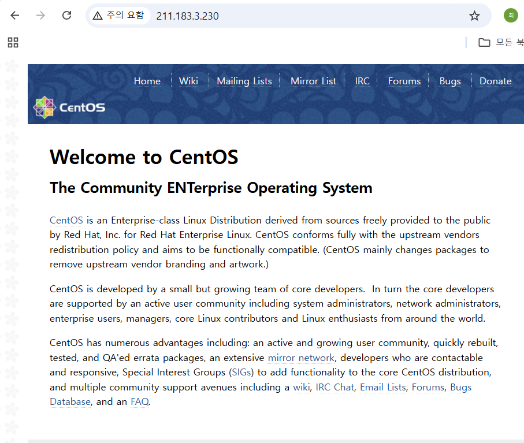
Task: Reload the page with the refresh icon
Action: click(x=67, y=16)
